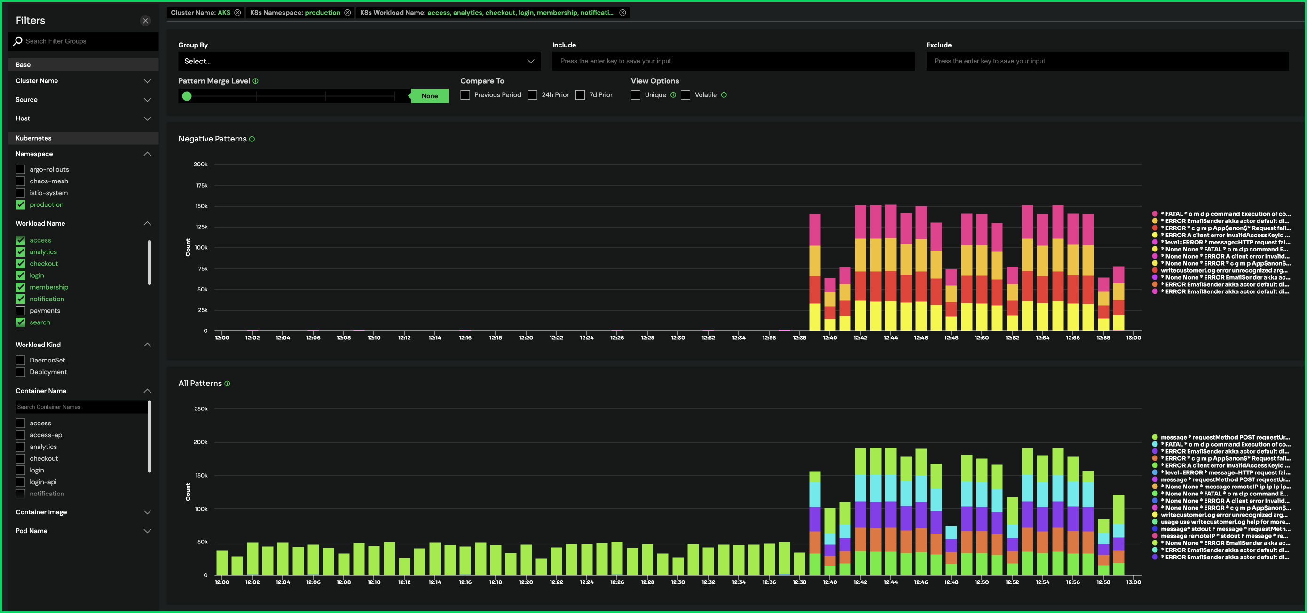Click the green None merge level button
The width and height of the screenshot is (1307, 613).
tap(429, 96)
